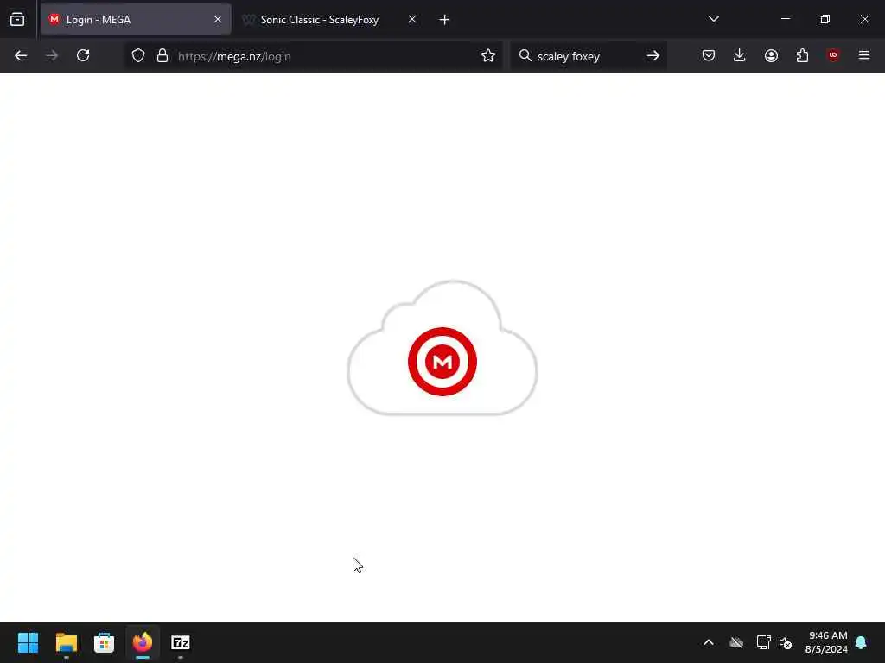Close the Login - MEGA tab

point(217,19)
